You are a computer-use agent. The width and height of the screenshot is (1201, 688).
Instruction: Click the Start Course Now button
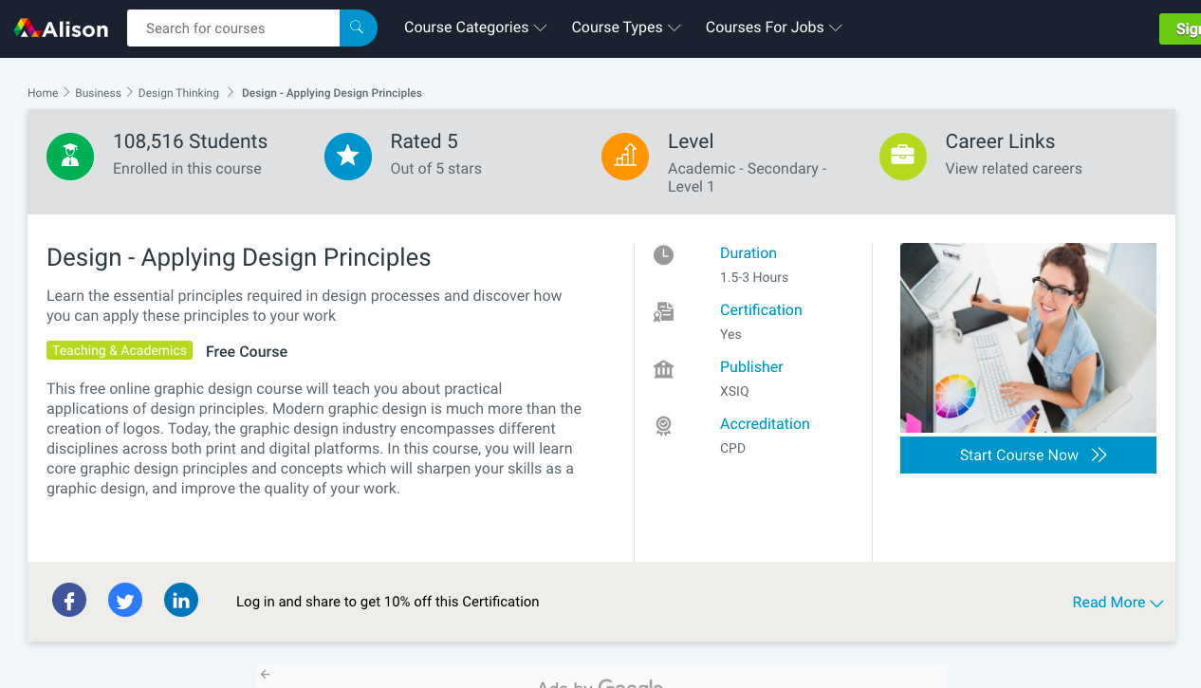(1028, 455)
